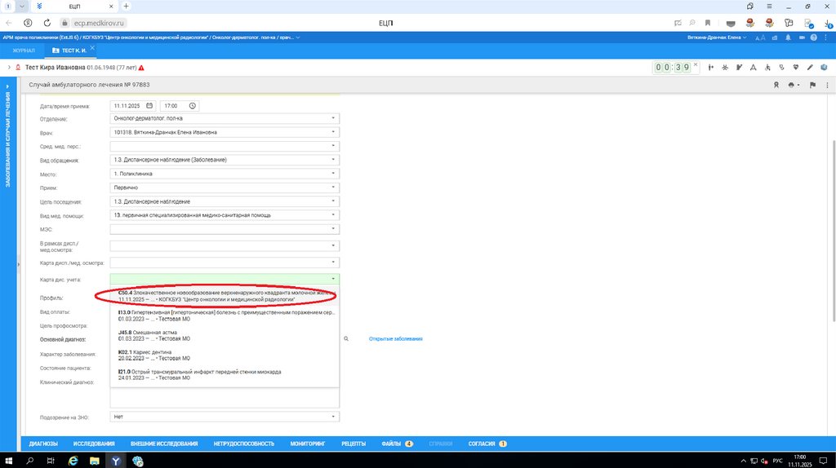The height and width of the screenshot is (468, 836).
Task: Click the date field 11.11.2025
Action: coord(133,105)
